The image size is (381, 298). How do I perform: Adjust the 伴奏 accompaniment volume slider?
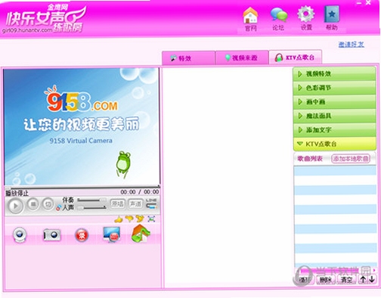coord(91,200)
